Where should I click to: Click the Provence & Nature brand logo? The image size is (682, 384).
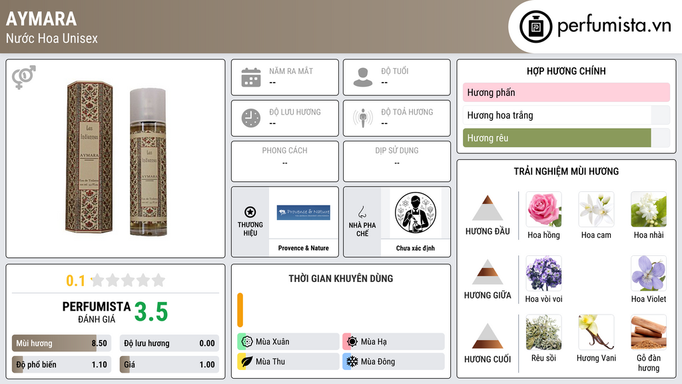[x=304, y=213]
